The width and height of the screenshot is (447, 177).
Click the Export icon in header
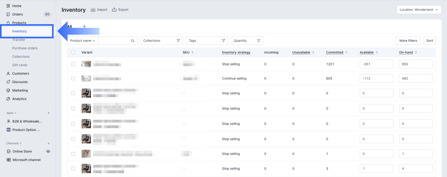114,10
